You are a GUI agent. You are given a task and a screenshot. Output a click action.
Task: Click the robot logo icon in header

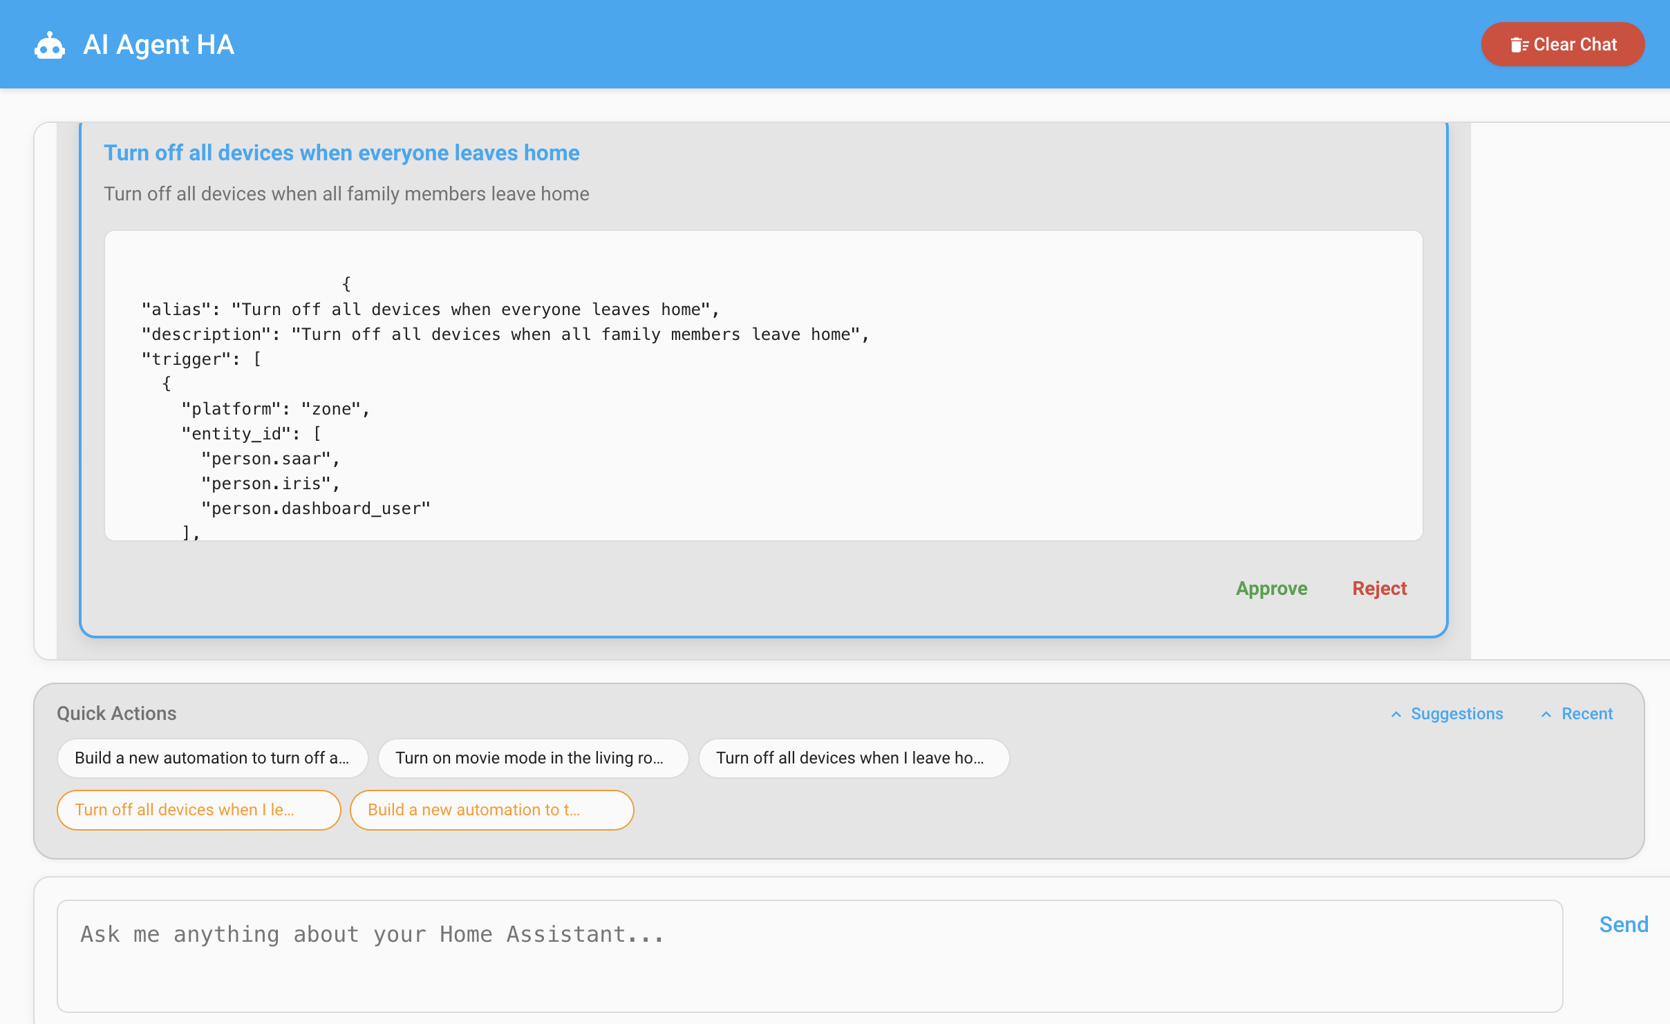50,46
